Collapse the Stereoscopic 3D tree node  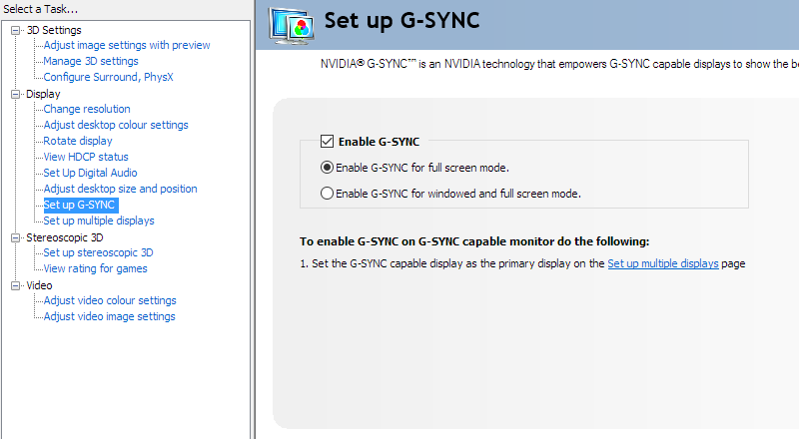(x=16, y=237)
